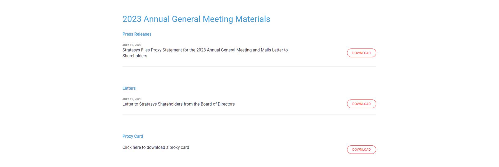Click the divider line below the letter entry
The height and width of the screenshot is (167, 499).
pos(249,115)
